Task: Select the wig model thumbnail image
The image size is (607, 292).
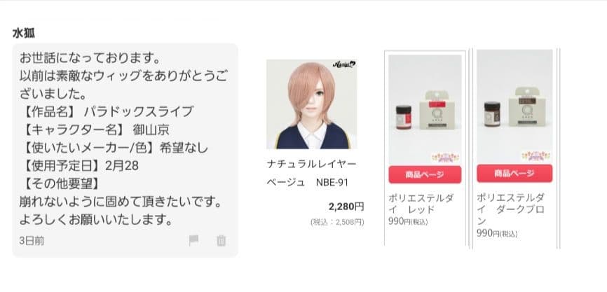Action: coord(312,104)
